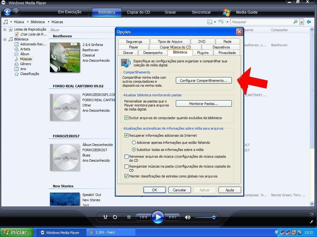Screen dimensions: 317x237
Task: Enable Reorganizar músicas na pasta checkbox
Action: (x=126, y=166)
